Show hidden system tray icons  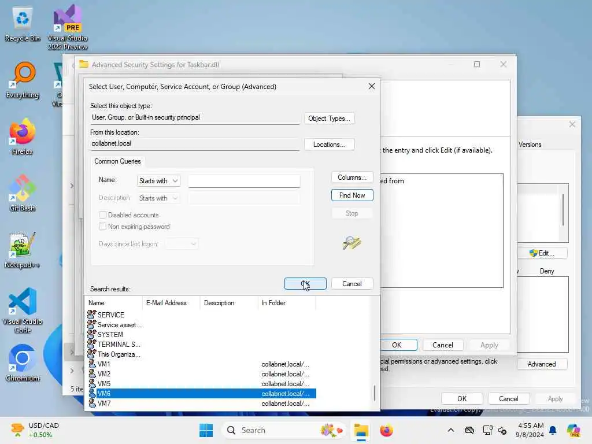click(451, 430)
